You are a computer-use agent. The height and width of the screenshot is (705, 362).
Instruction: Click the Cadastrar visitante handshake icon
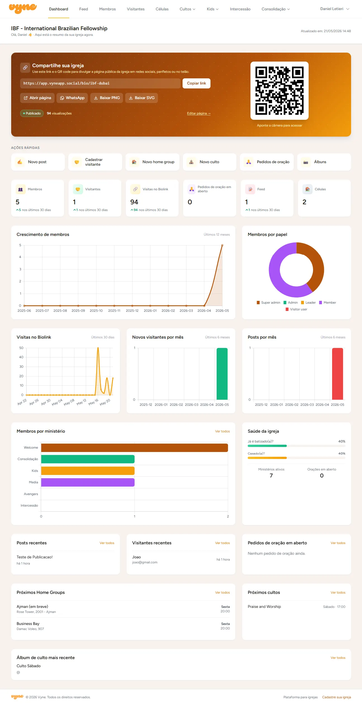tap(77, 162)
